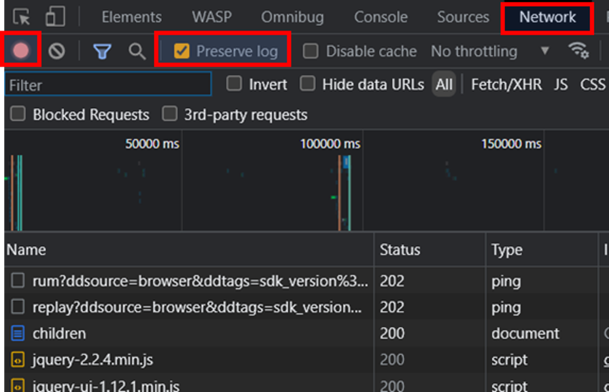Switch to the Sources tab
The width and height of the screenshot is (609, 392).
tap(464, 17)
